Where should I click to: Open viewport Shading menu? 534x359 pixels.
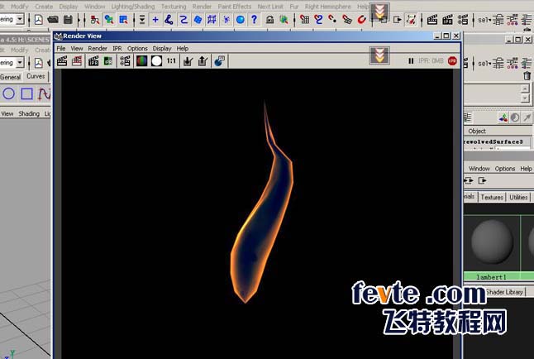pyautogui.click(x=29, y=113)
